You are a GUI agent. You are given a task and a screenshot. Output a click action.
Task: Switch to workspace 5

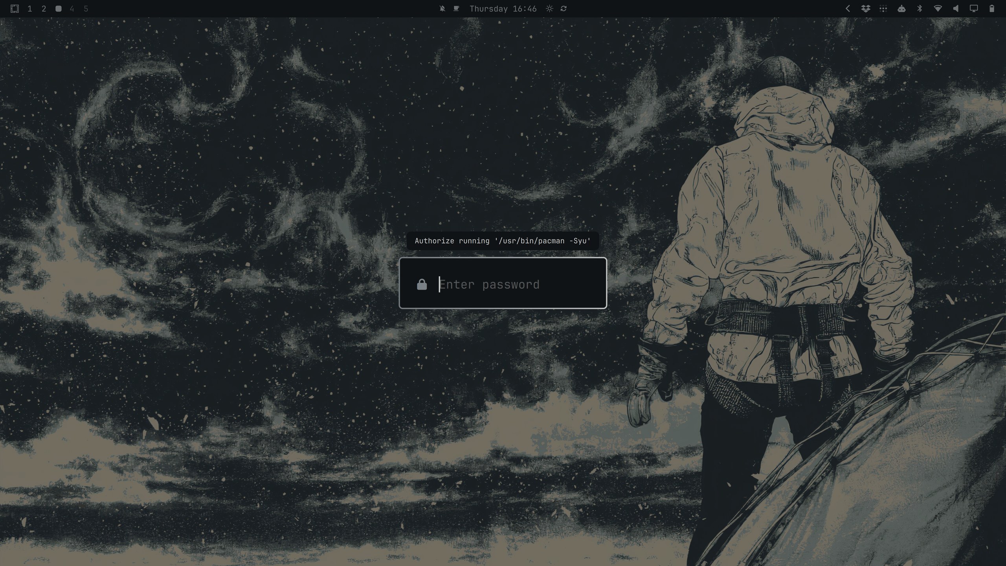click(86, 9)
